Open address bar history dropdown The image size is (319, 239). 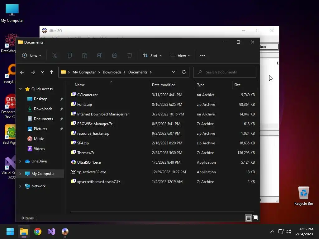pyautogui.click(x=173, y=72)
